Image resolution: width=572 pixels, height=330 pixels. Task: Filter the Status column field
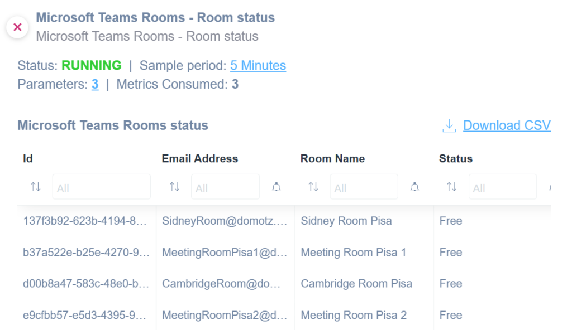(x=503, y=187)
